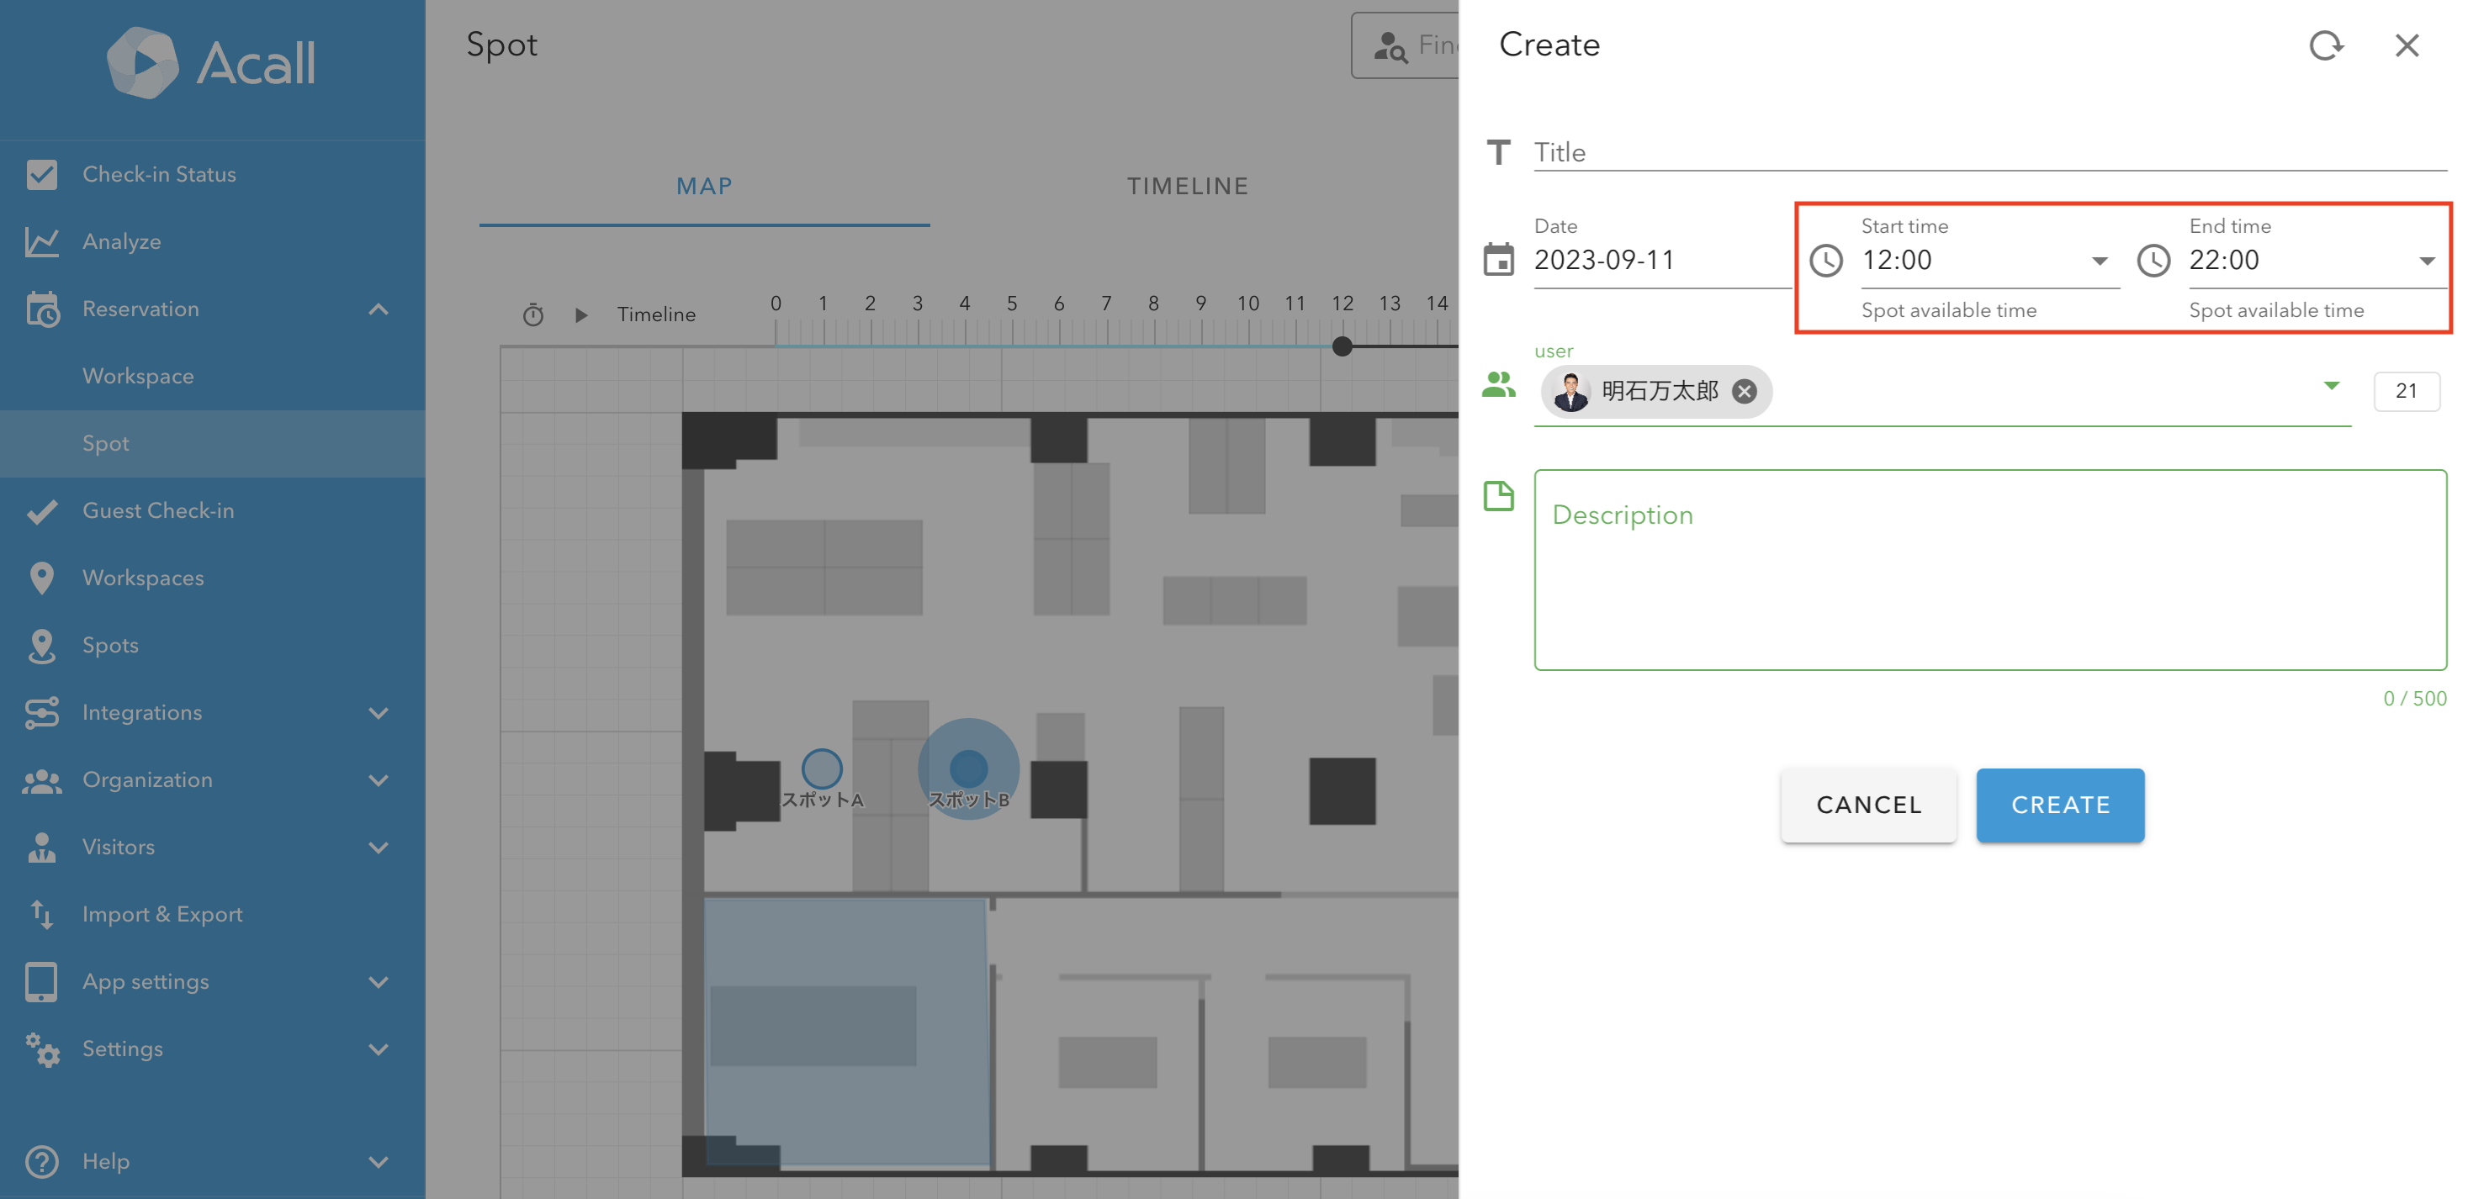Click the highlighted blue room area on map

tap(846, 1032)
